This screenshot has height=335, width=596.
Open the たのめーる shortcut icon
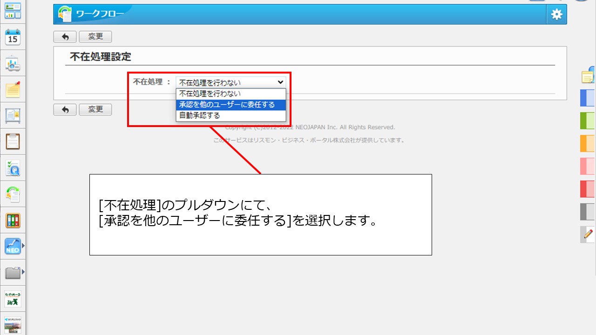(13, 298)
